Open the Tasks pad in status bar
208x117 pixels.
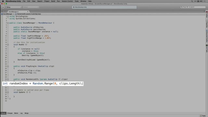point(203,116)
